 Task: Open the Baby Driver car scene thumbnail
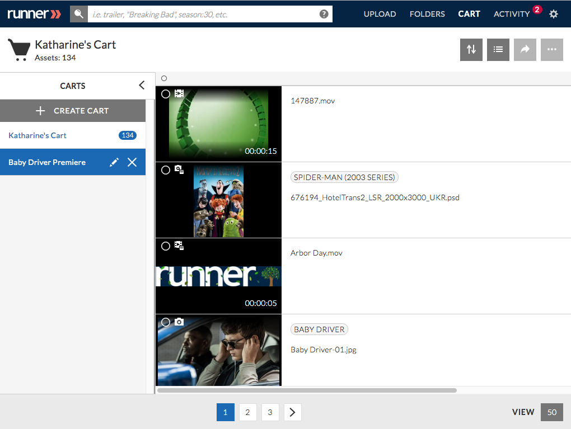click(218, 350)
